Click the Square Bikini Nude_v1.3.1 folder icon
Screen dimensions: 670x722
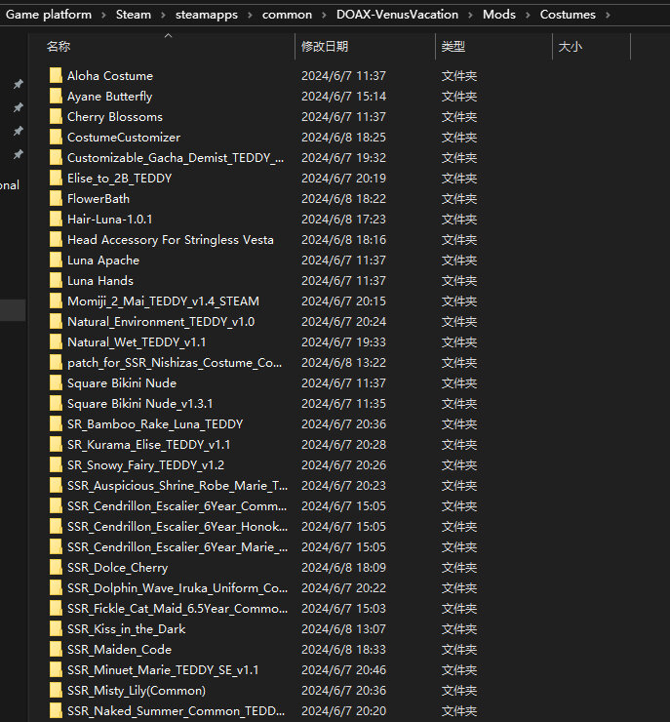(56, 403)
